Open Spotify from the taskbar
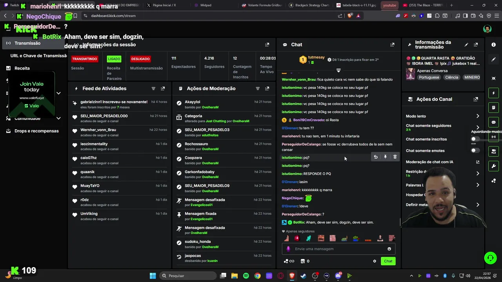Image resolution: width=502 pixels, height=282 pixels. [246, 276]
